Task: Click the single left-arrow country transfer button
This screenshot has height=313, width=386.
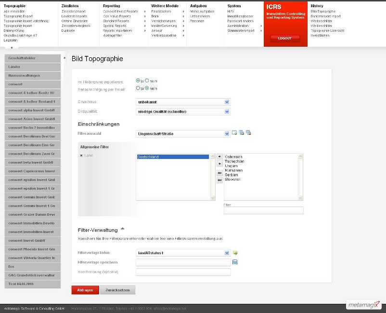Action: pyautogui.click(x=219, y=164)
